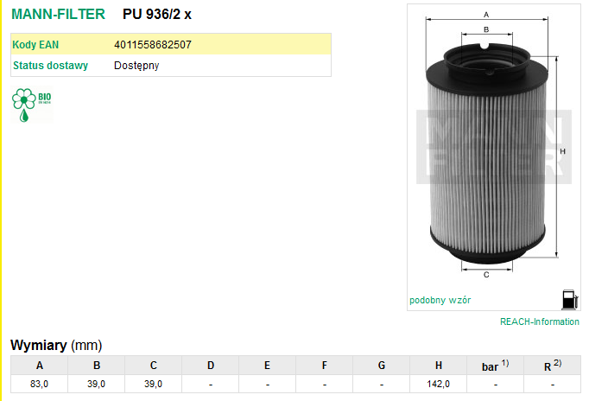Click the 'podobny wzór' caption
589x401 pixels.
pos(440,300)
